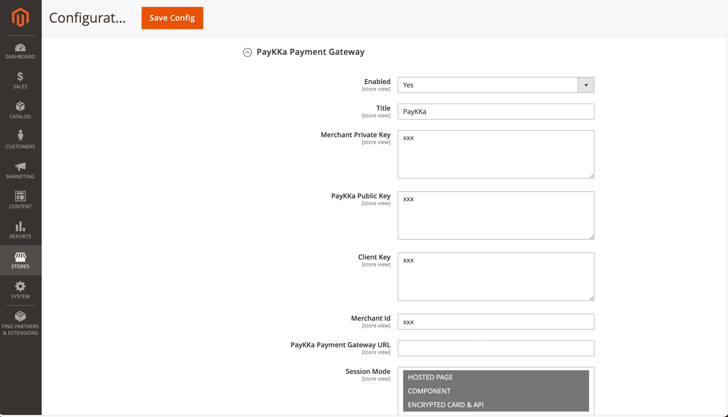Click the Client Key textarea resize handle
728x417 pixels.
click(592, 298)
